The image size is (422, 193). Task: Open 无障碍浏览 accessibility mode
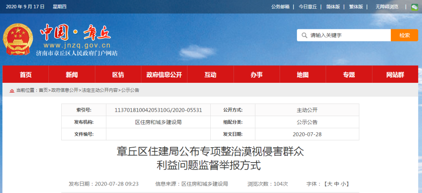click(387, 7)
